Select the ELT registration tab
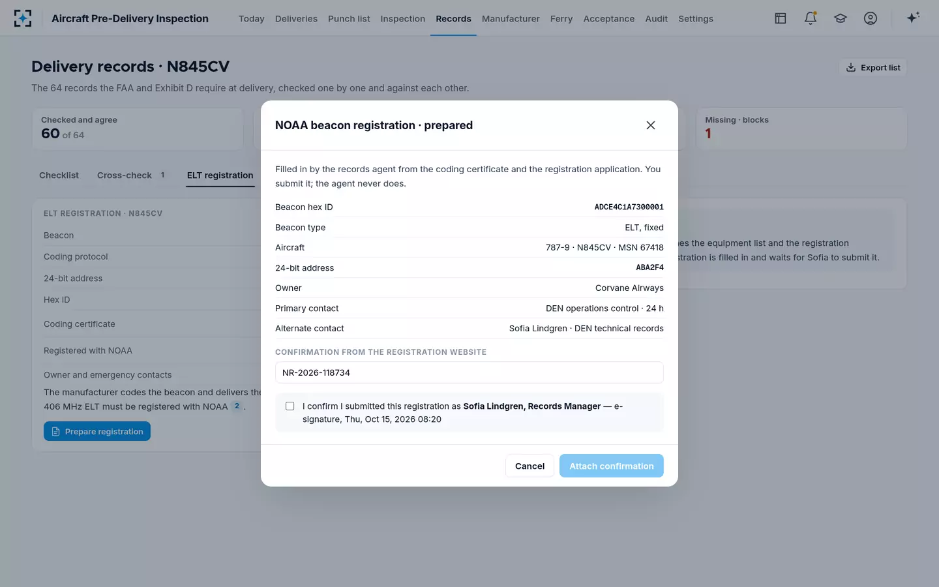This screenshot has height=587, width=939. coord(220,175)
